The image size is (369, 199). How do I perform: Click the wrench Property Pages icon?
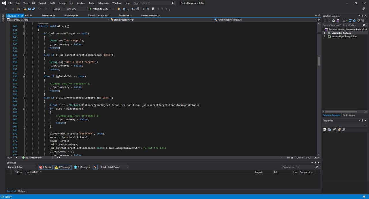pos(344,130)
